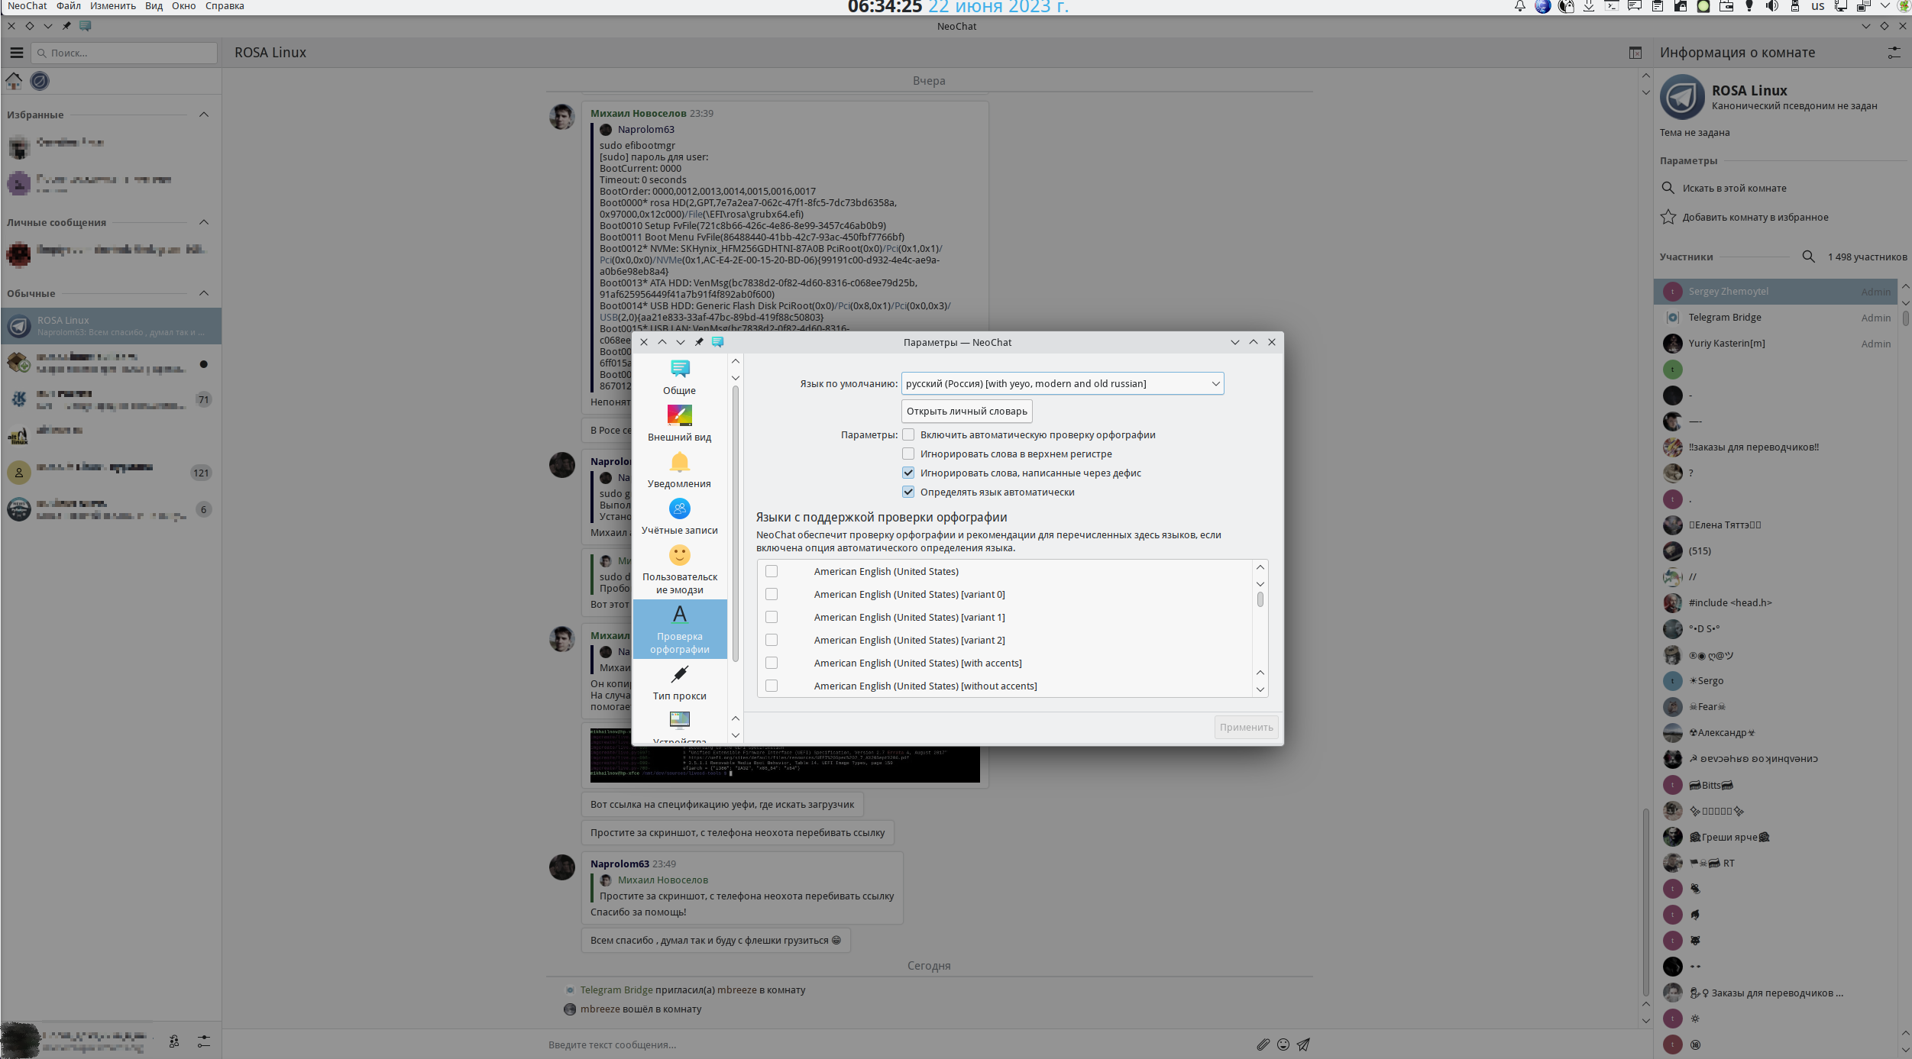Open the Файл menu
The width and height of the screenshot is (1912, 1059).
[x=68, y=6]
